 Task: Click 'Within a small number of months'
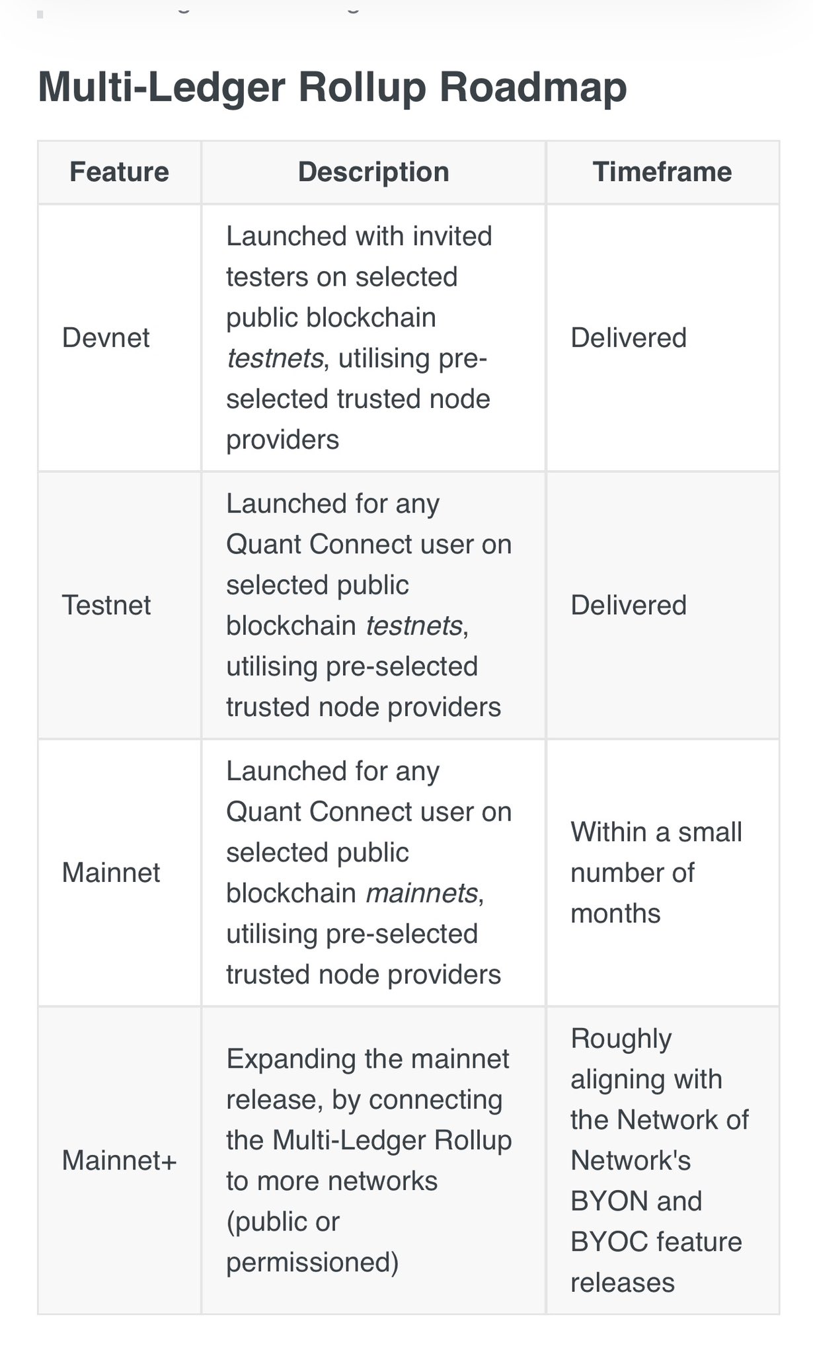coord(656,873)
